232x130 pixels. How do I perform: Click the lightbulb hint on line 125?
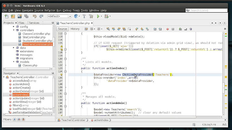[62, 75]
